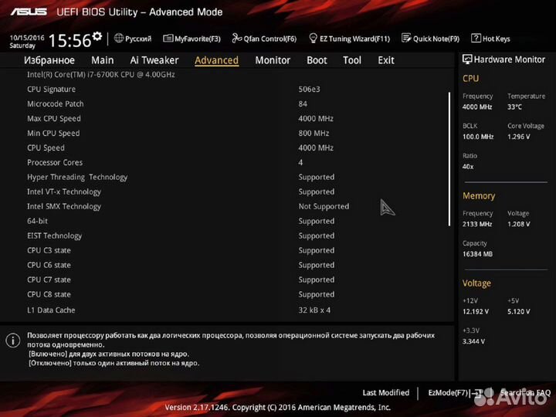Open the Exit tab
Screen dimensions: 556x417
[x=386, y=60]
